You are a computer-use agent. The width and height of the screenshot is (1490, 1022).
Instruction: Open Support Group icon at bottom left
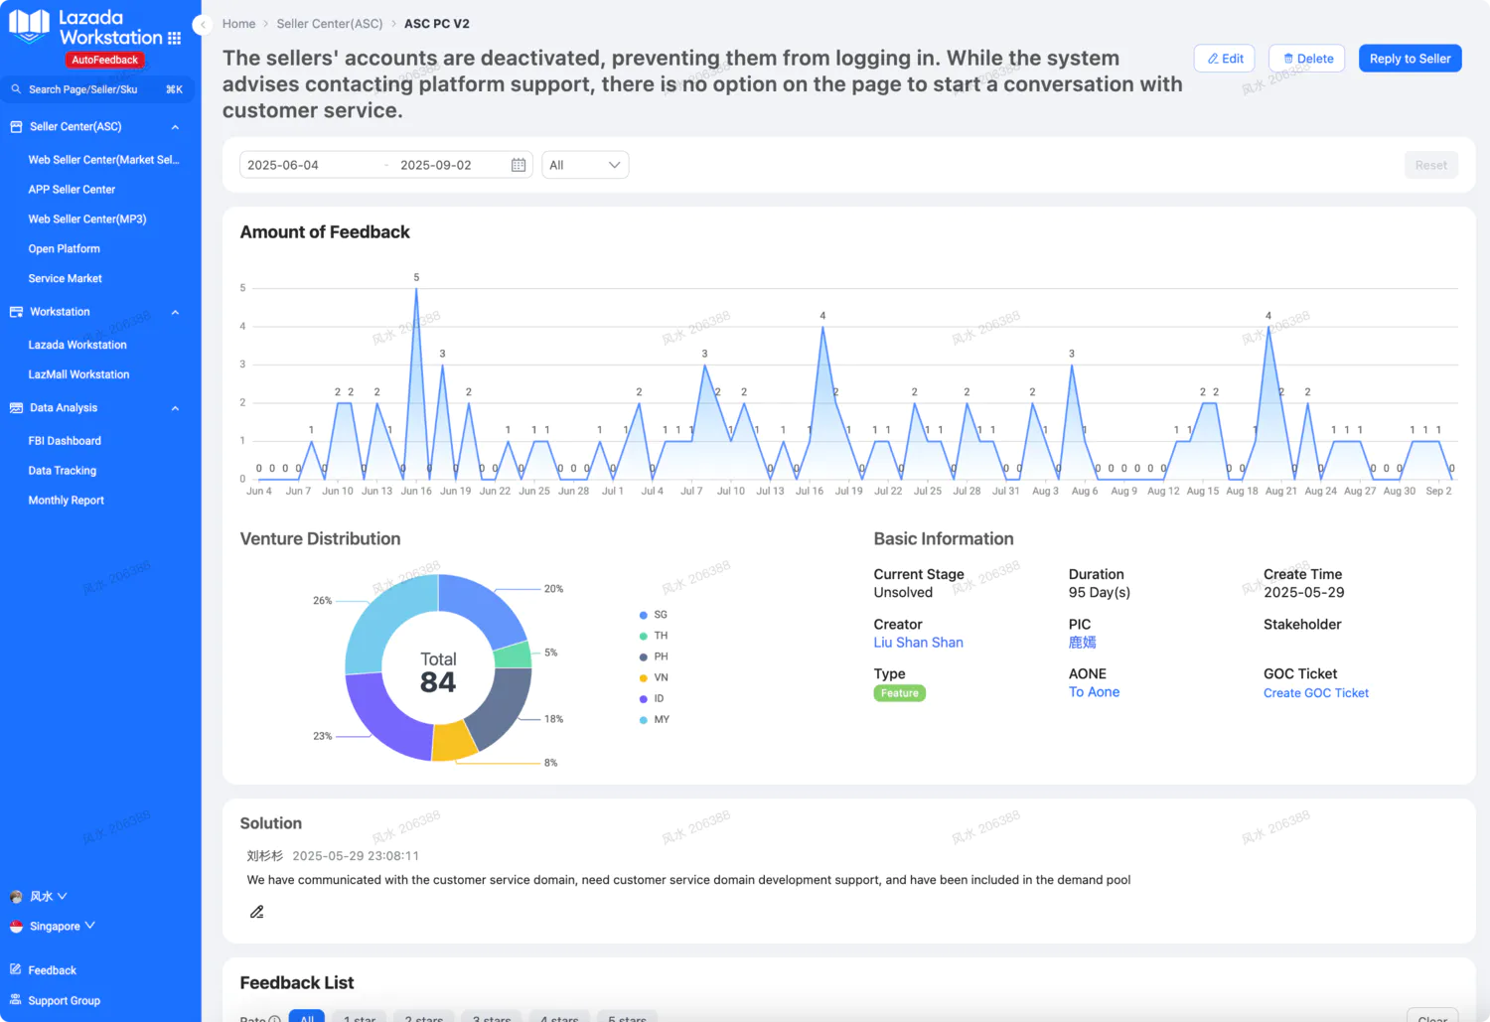16,1000
